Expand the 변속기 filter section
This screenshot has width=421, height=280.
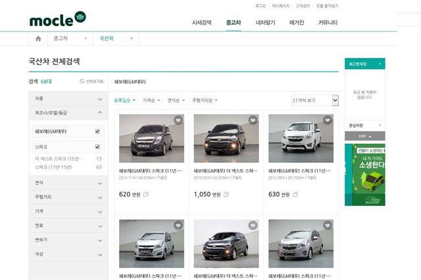point(68,240)
